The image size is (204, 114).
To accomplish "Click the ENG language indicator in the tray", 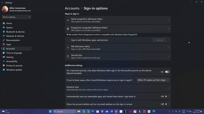I will (x=184, y=111).
